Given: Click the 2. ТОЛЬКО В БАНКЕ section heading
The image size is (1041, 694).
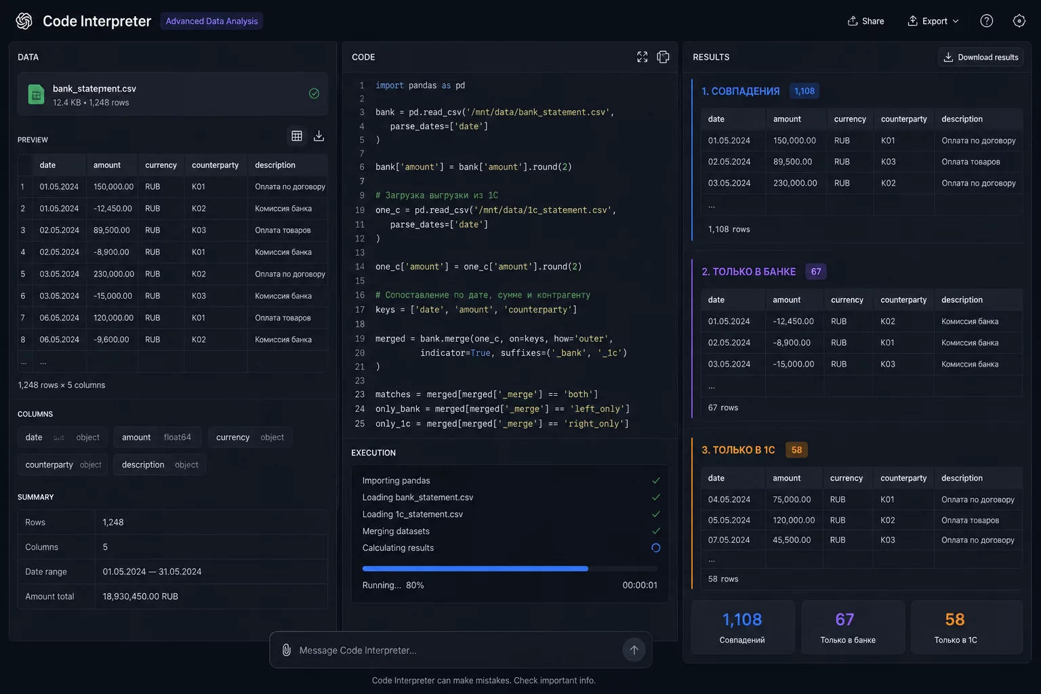Looking at the screenshot, I should [x=748, y=272].
